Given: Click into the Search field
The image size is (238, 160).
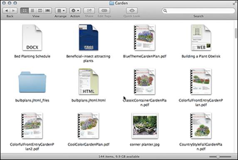Looking at the screenshot, I should [198, 11].
